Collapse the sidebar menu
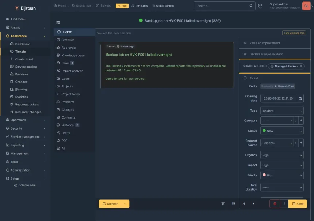Screen dimensions: 314x221 [x=25, y=185]
